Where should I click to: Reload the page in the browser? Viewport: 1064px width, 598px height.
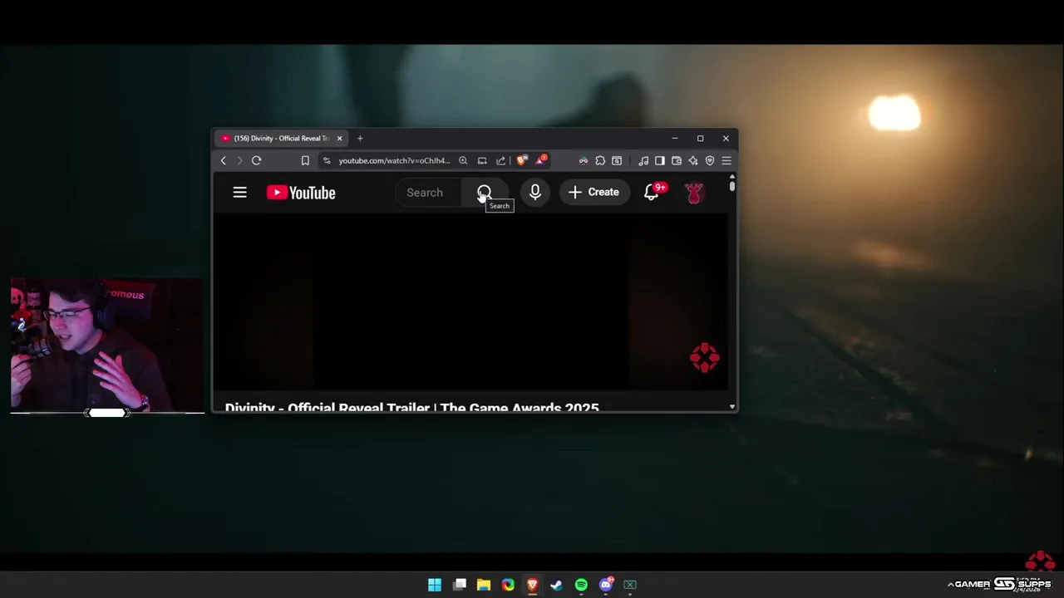(x=256, y=160)
